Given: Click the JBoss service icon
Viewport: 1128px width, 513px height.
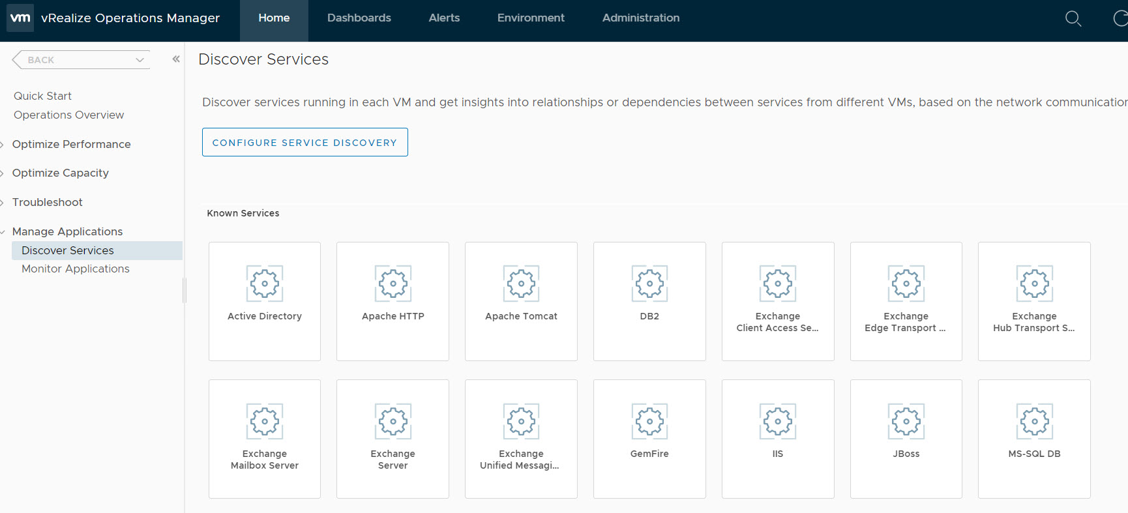Looking at the screenshot, I should coord(906,421).
